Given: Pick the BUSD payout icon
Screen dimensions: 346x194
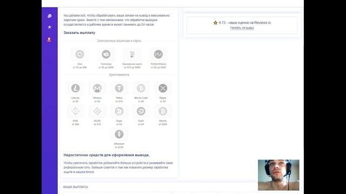Looking at the screenshot, I should click(x=97, y=111).
